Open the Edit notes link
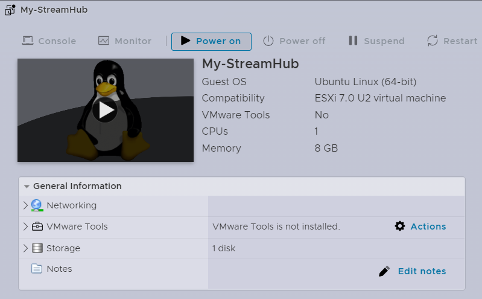The height and width of the screenshot is (299, 482). click(x=422, y=271)
